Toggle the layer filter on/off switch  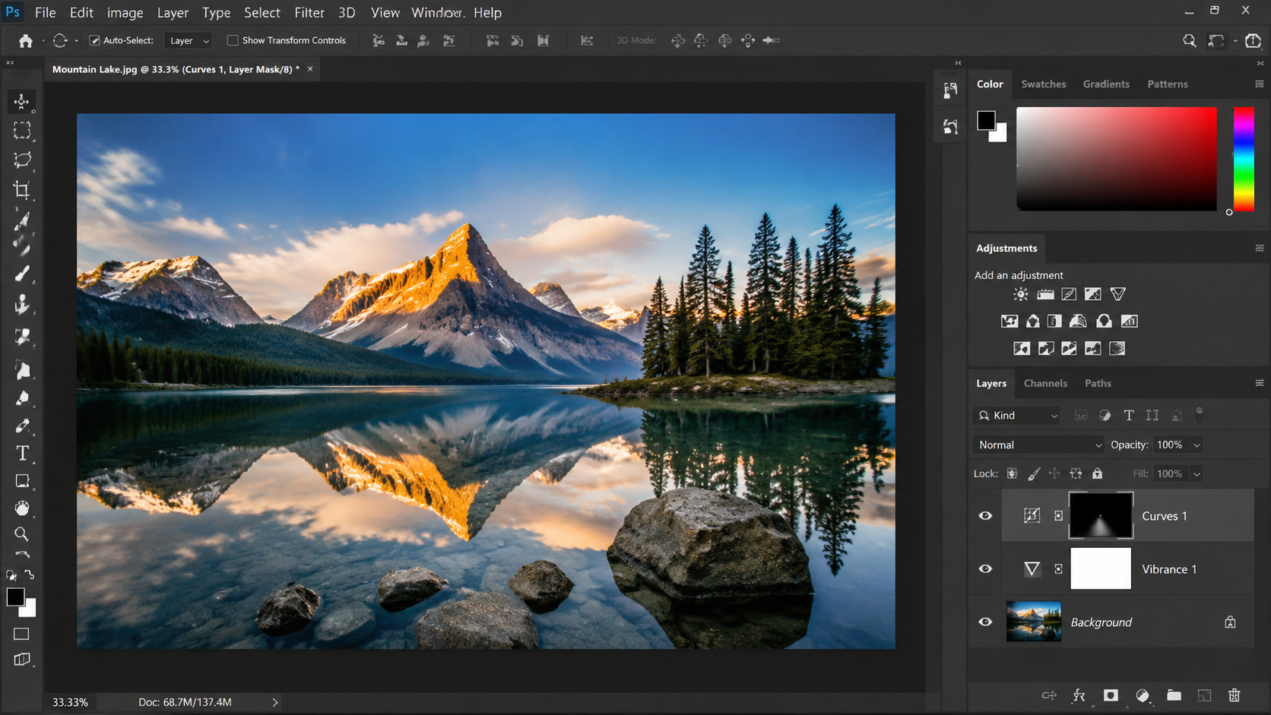(x=1200, y=414)
